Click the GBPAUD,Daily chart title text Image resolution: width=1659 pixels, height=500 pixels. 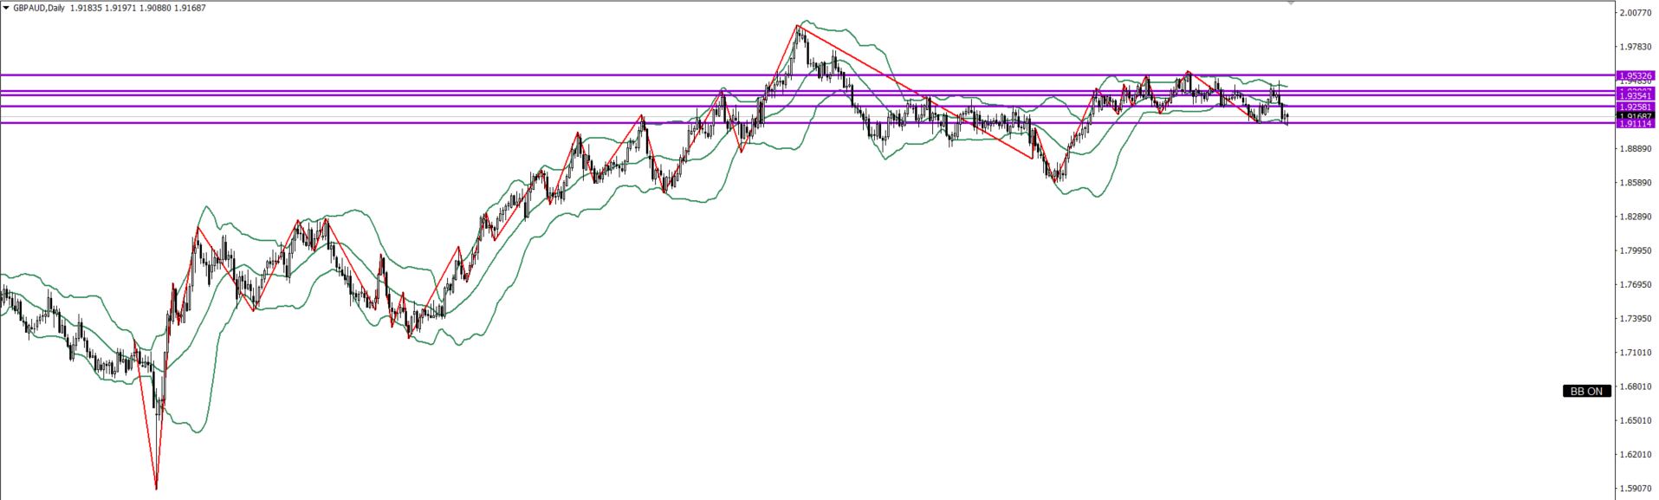pos(39,8)
